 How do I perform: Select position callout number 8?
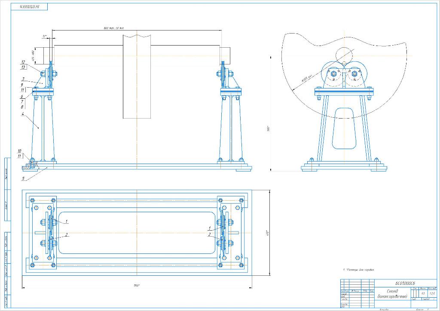[22, 107]
